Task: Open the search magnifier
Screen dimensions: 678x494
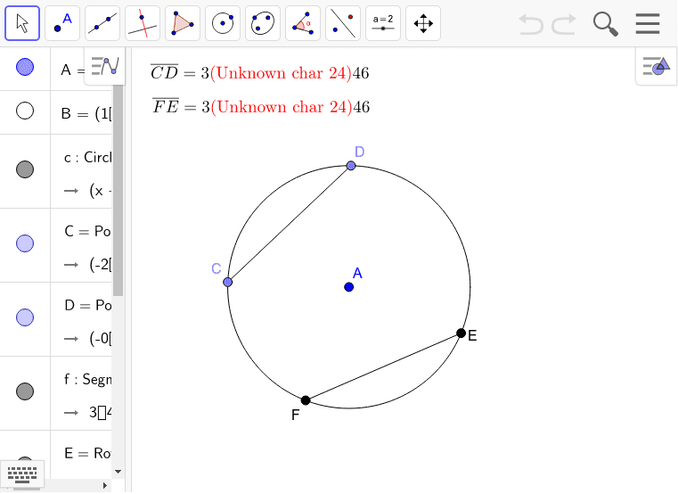Action: coord(605,24)
